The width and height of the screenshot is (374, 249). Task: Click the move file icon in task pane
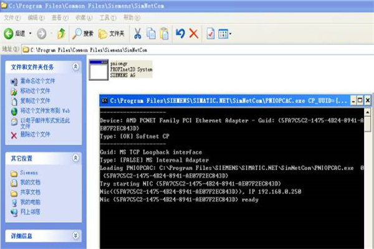point(14,92)
